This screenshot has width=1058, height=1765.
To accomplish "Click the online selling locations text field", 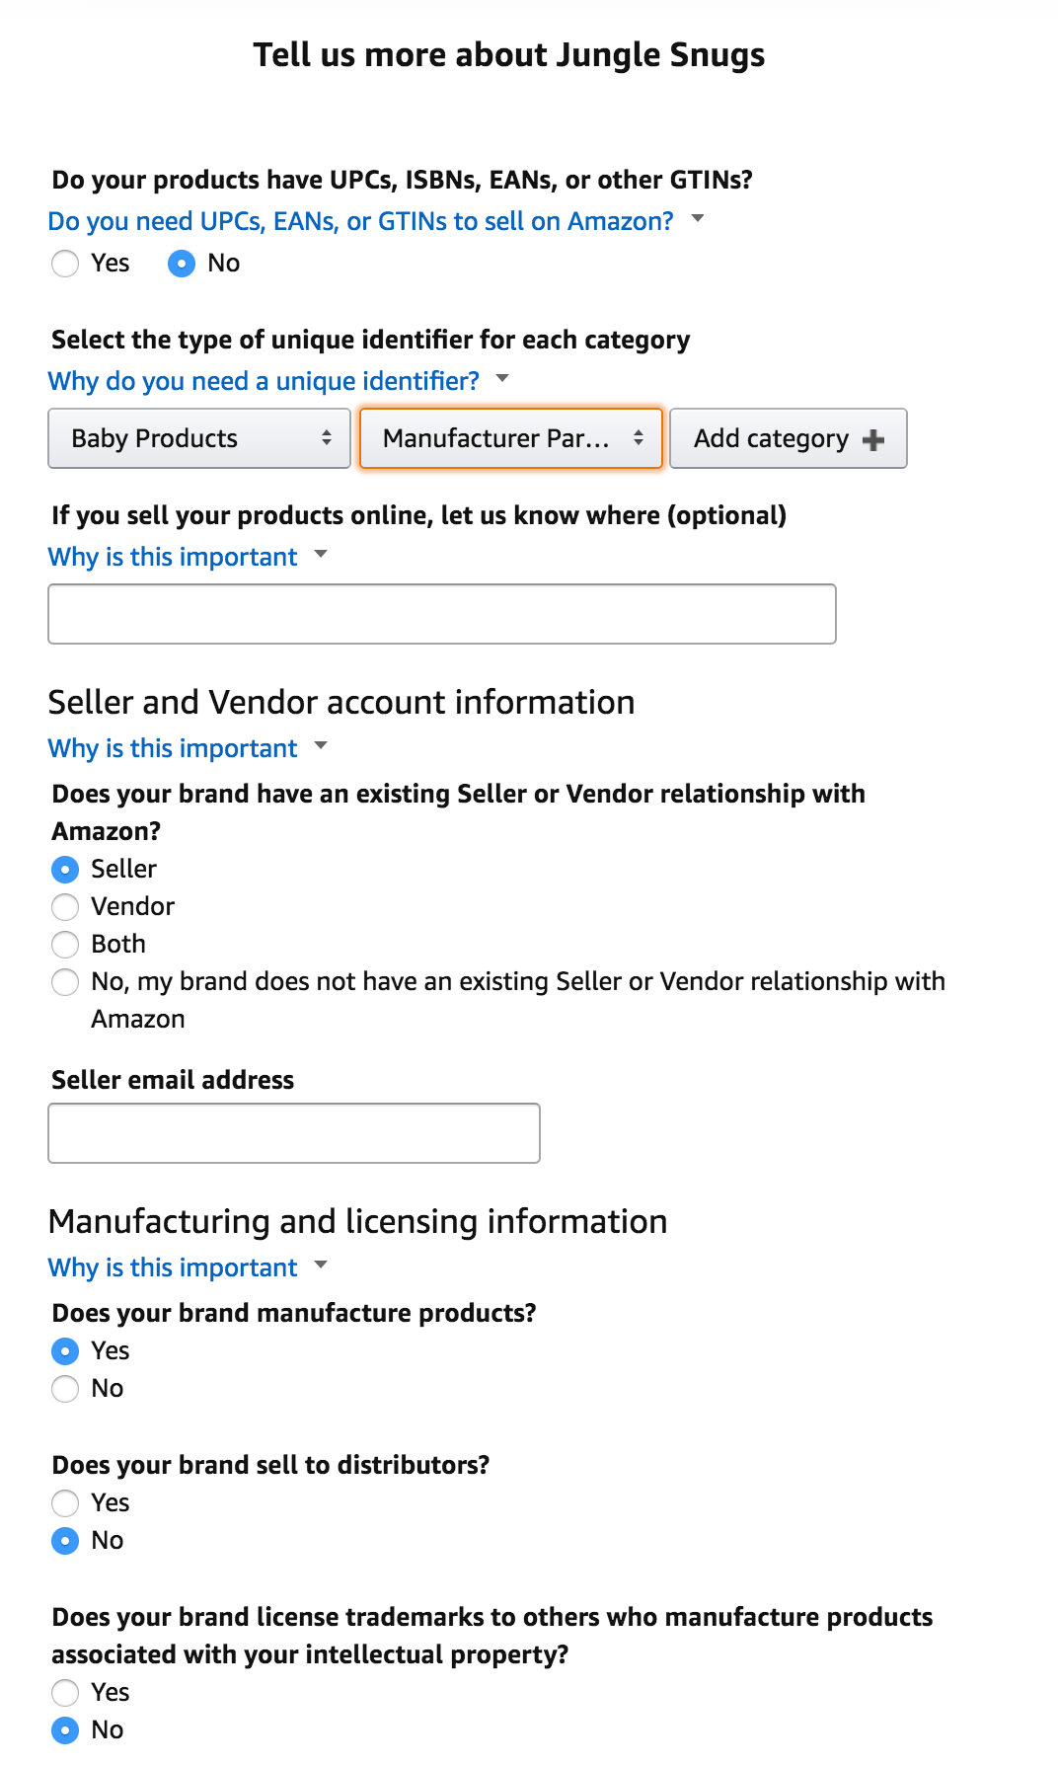I will [x=442, y=614].
